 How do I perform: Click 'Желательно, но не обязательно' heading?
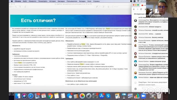81,81
